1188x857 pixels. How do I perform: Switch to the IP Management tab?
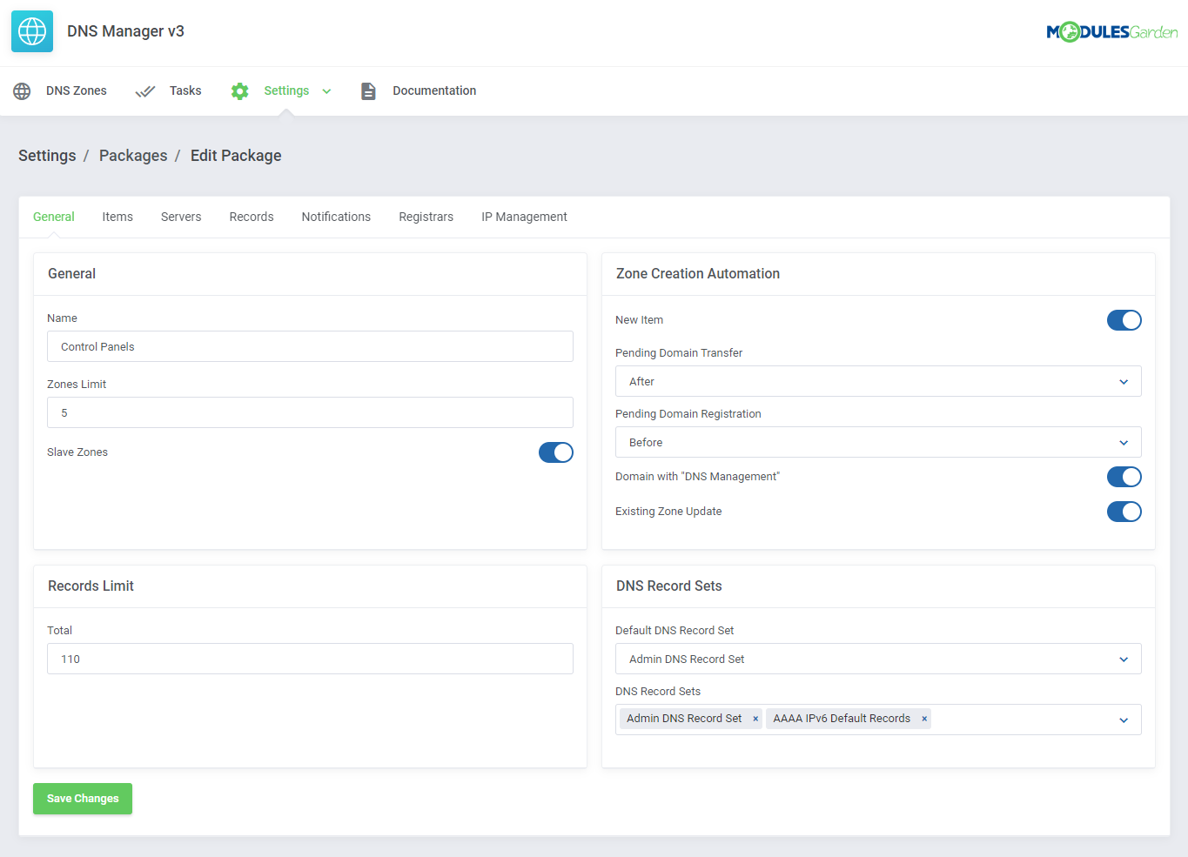[524, 217]
